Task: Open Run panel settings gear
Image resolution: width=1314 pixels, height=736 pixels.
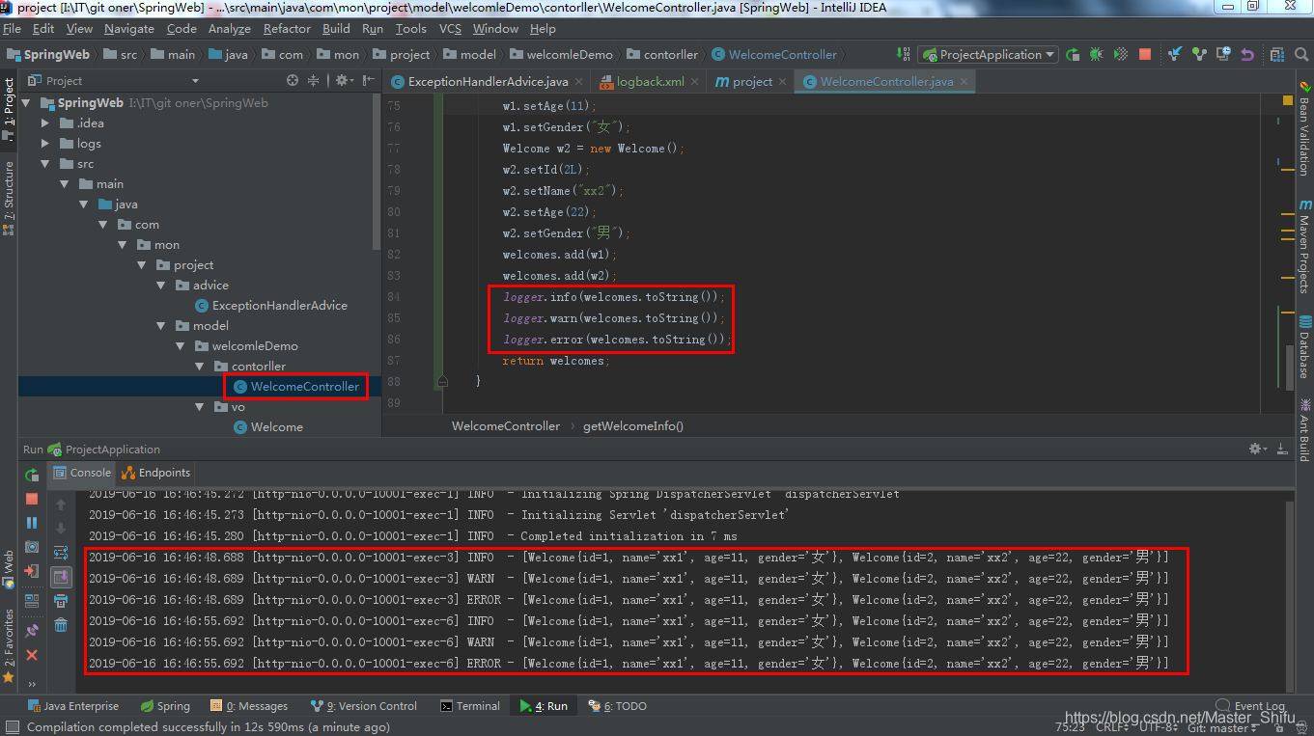Action: 1257,450
